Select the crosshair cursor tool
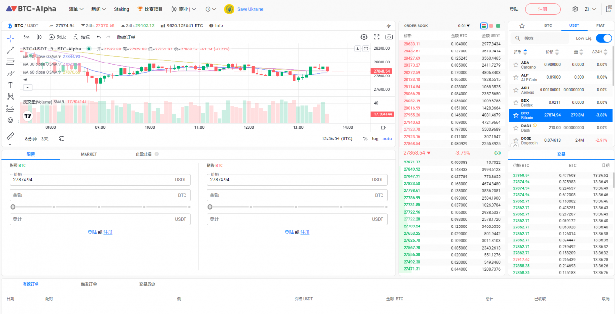 pos(11,38)
